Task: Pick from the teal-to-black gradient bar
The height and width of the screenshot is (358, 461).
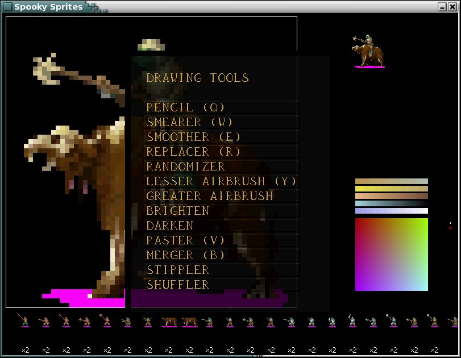Action: click(391, 203)
